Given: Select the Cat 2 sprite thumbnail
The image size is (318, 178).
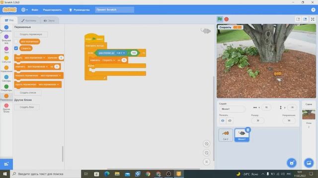Looking at the screenshot, I should [x=226, y=135].
